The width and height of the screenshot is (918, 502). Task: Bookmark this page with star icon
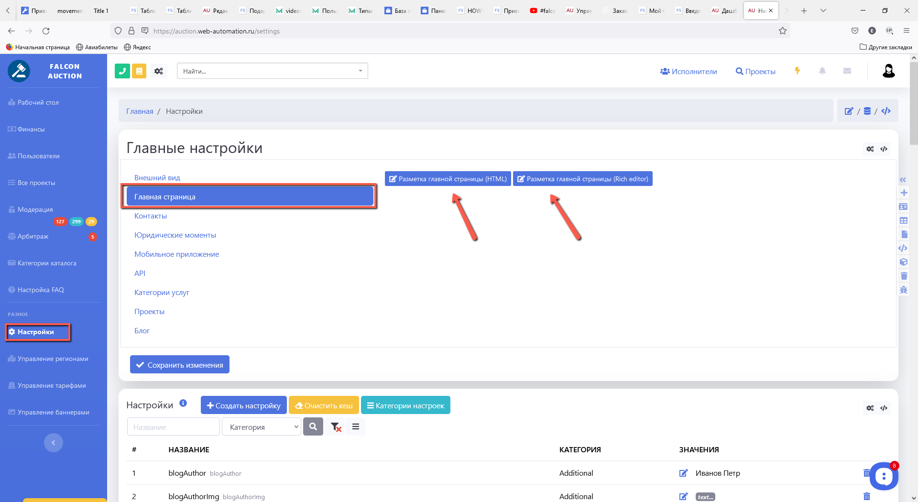point(783,31)
